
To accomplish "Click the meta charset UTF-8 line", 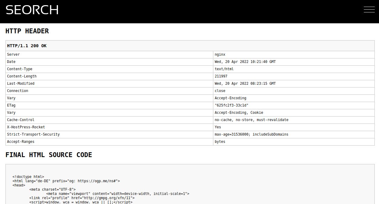I will (52, 189).
